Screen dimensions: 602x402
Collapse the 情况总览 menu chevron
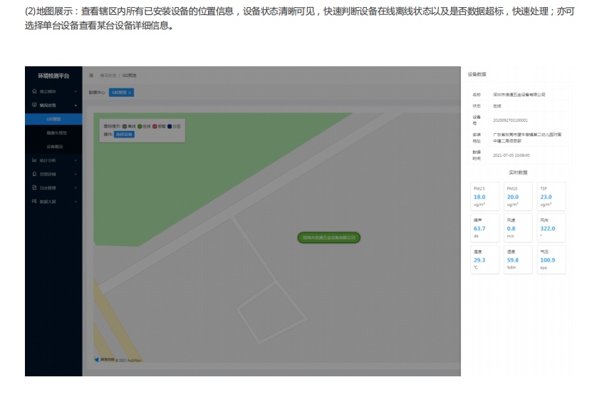(76, 105)
